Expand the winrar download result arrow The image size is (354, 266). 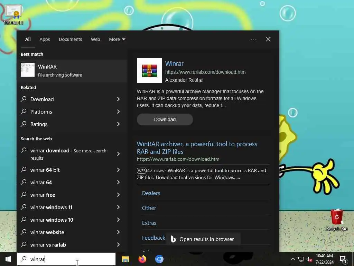[118, 154]
